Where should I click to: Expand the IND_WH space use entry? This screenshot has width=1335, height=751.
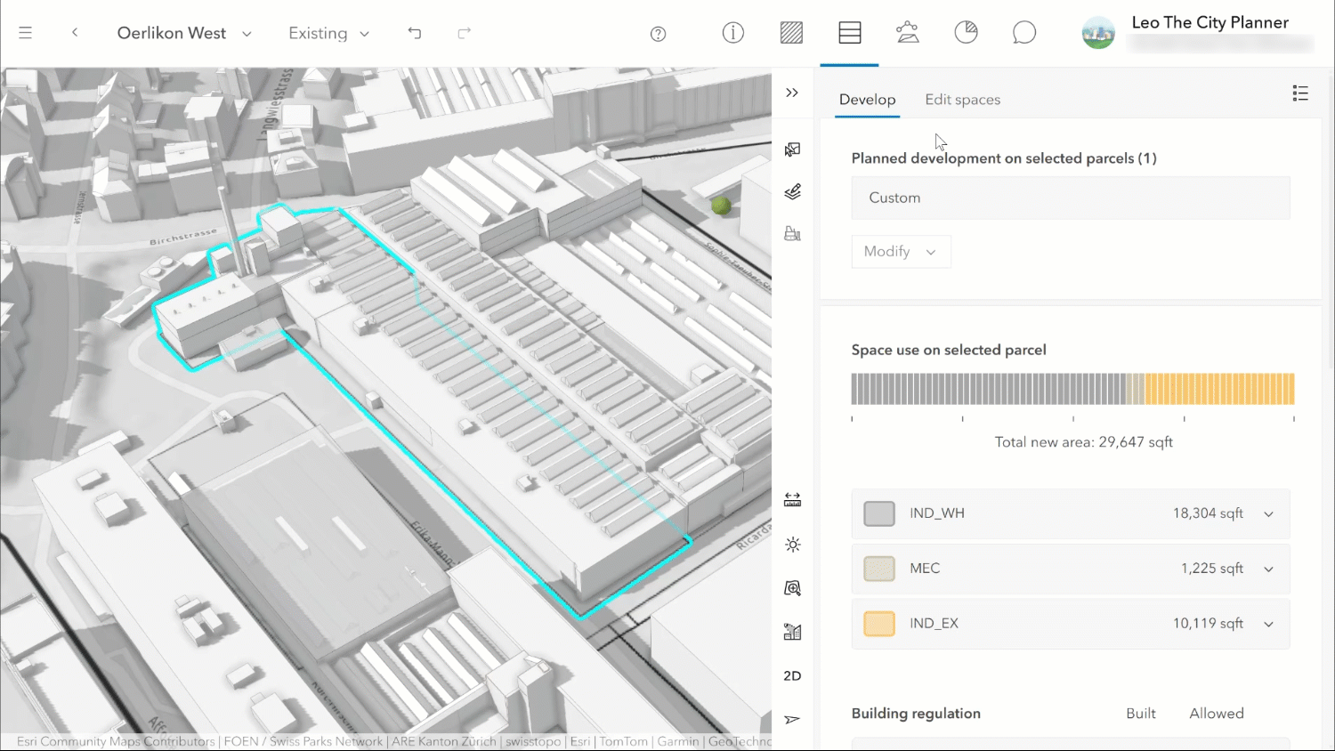1268,513
